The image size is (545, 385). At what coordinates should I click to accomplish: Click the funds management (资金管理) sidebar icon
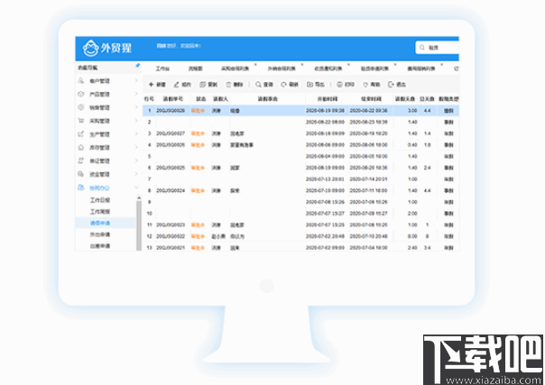(81, 174)
